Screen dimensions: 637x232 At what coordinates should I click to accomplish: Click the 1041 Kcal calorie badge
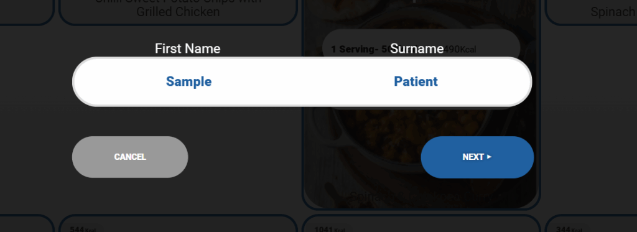[330, 229]
